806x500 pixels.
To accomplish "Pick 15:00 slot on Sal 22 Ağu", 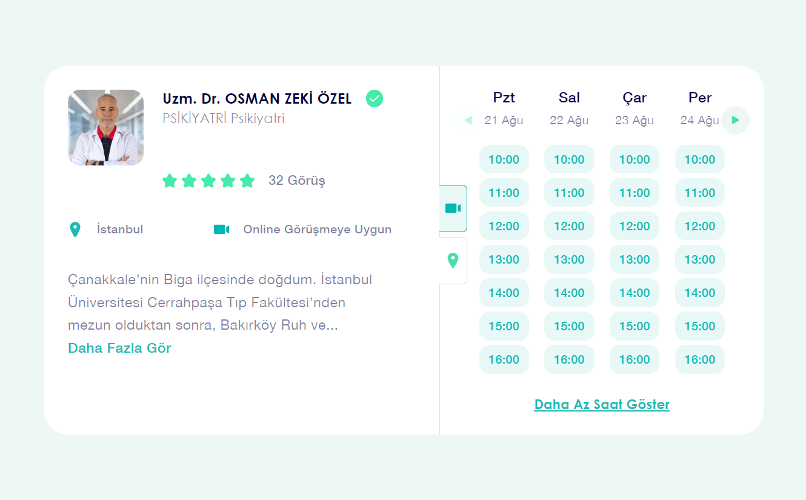I will (569, 326).
